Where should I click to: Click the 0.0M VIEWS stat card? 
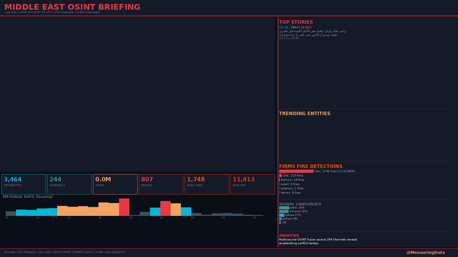coord(115,184)
